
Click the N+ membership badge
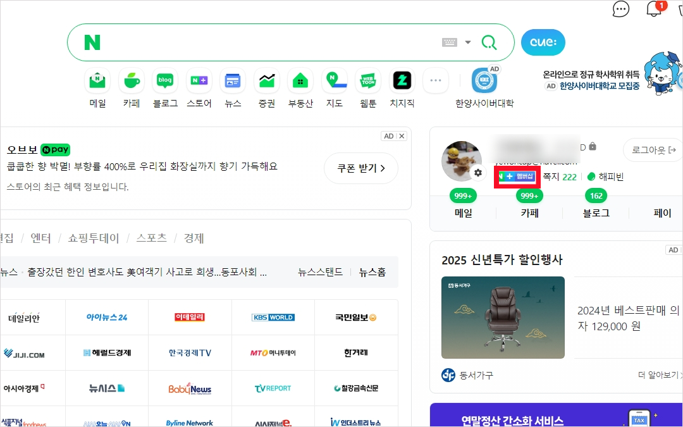coord(517,176)
